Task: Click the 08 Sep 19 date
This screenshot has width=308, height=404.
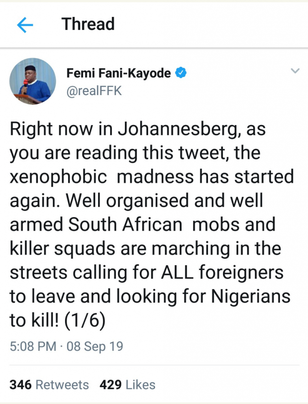Action: (95, 346)
